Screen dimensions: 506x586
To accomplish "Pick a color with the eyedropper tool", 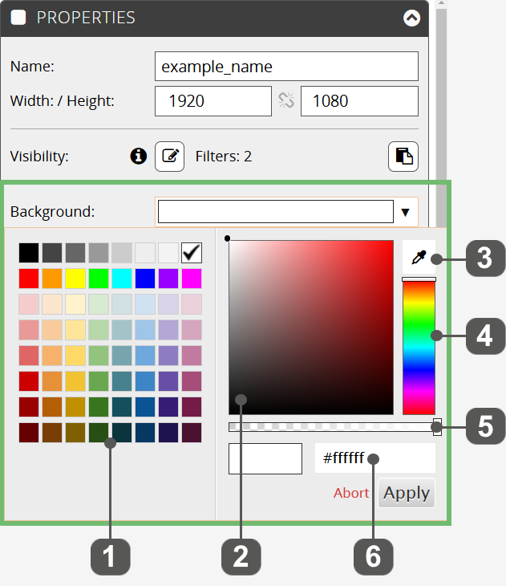I will pyautogui.click(x=419, y=257).
